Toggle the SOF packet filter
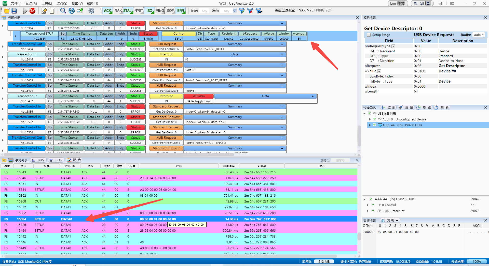 click(170, 11)
